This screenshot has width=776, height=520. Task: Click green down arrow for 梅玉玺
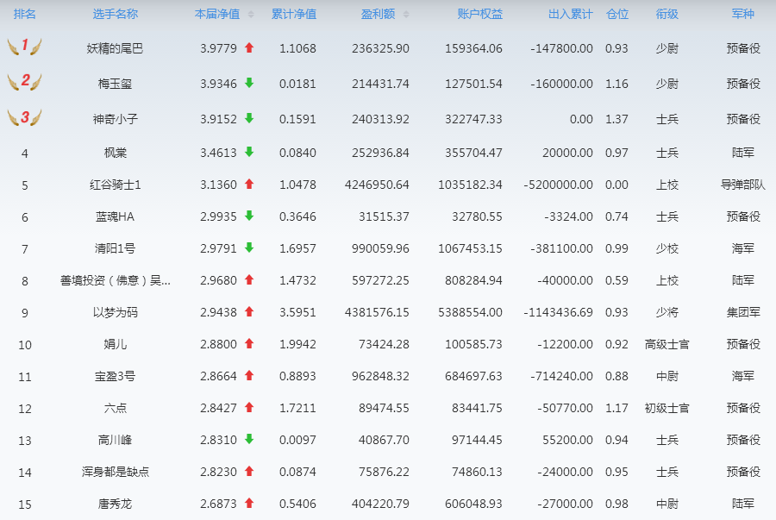click(249, 83)
